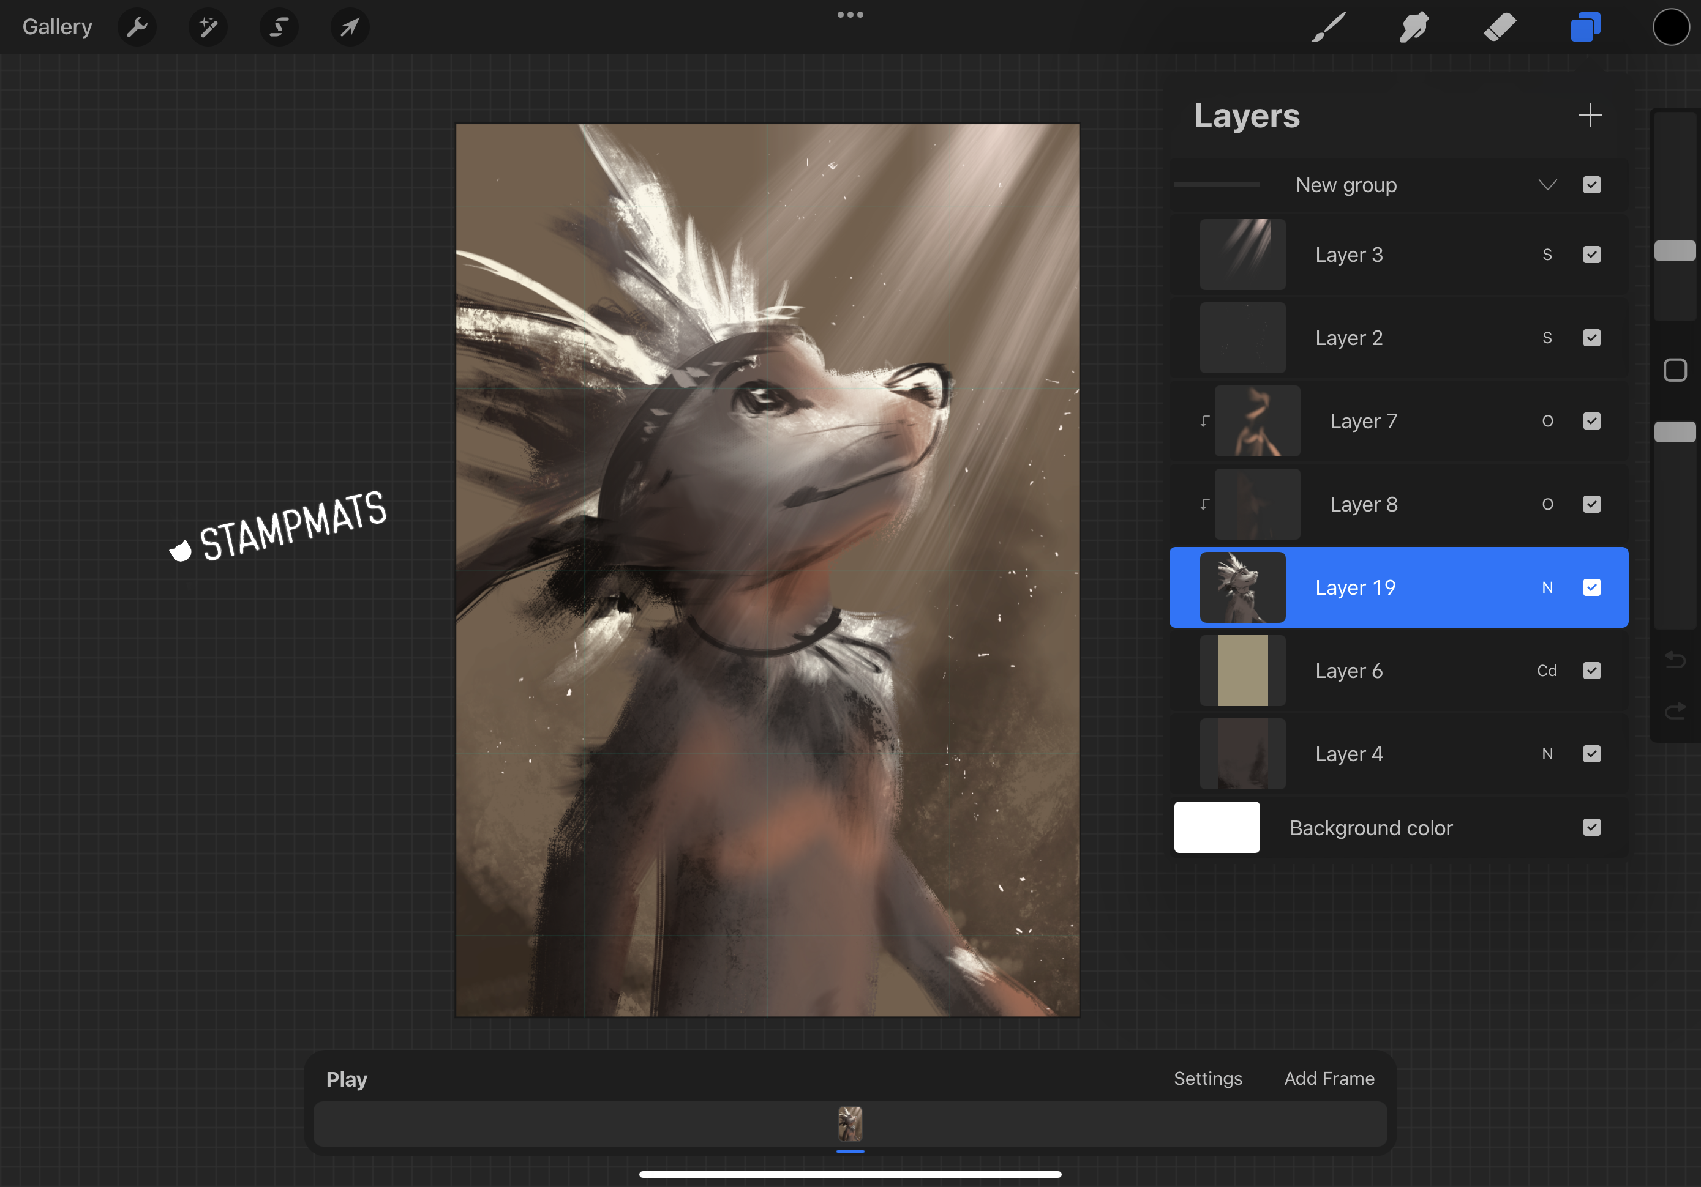Toggle the visibility of Layer 6
Image resolution: width=1701 pixels, height=1187 pixels.
[x=1591, y=671]
